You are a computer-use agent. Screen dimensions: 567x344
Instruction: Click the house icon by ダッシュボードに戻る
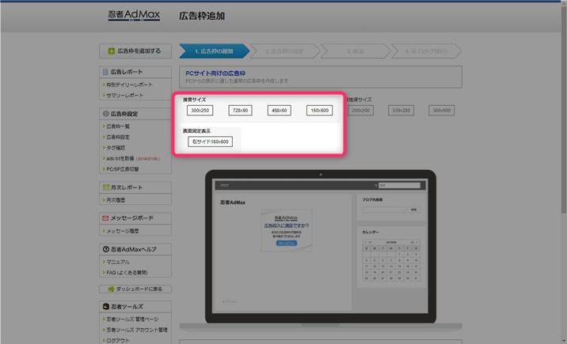111,289
